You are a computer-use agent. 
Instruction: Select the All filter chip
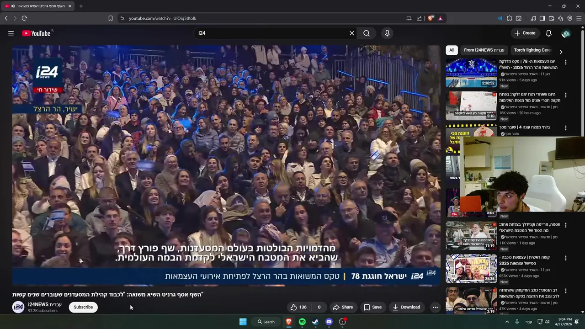452,50
